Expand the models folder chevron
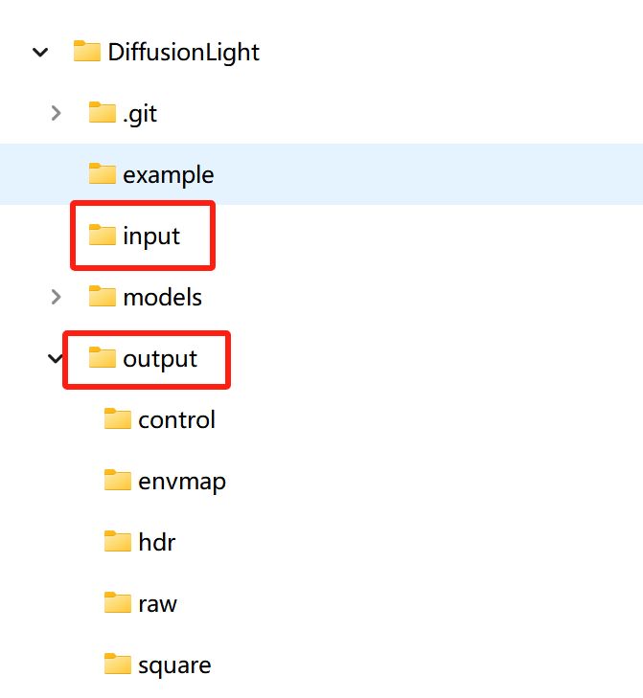643x698 pixels. 56,297
